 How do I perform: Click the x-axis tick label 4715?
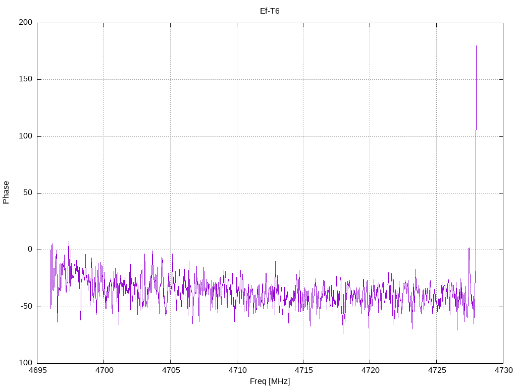(x=303, y=370)
